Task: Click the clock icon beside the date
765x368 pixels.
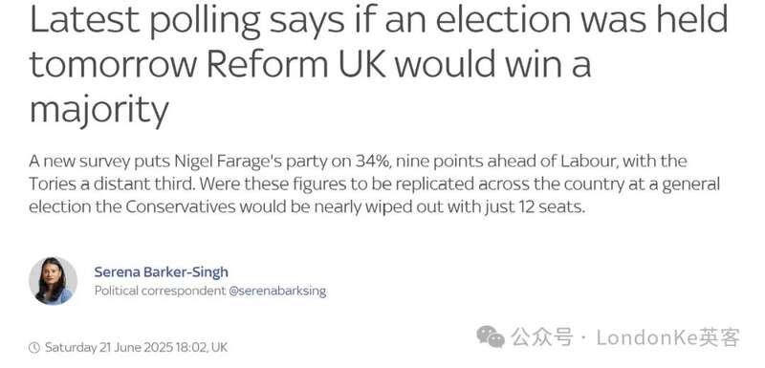Action: 34,348
